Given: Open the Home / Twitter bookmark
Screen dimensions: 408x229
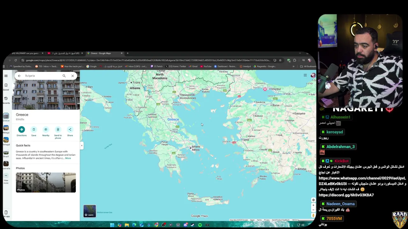Looking at the screenshot, I should 176,66.
